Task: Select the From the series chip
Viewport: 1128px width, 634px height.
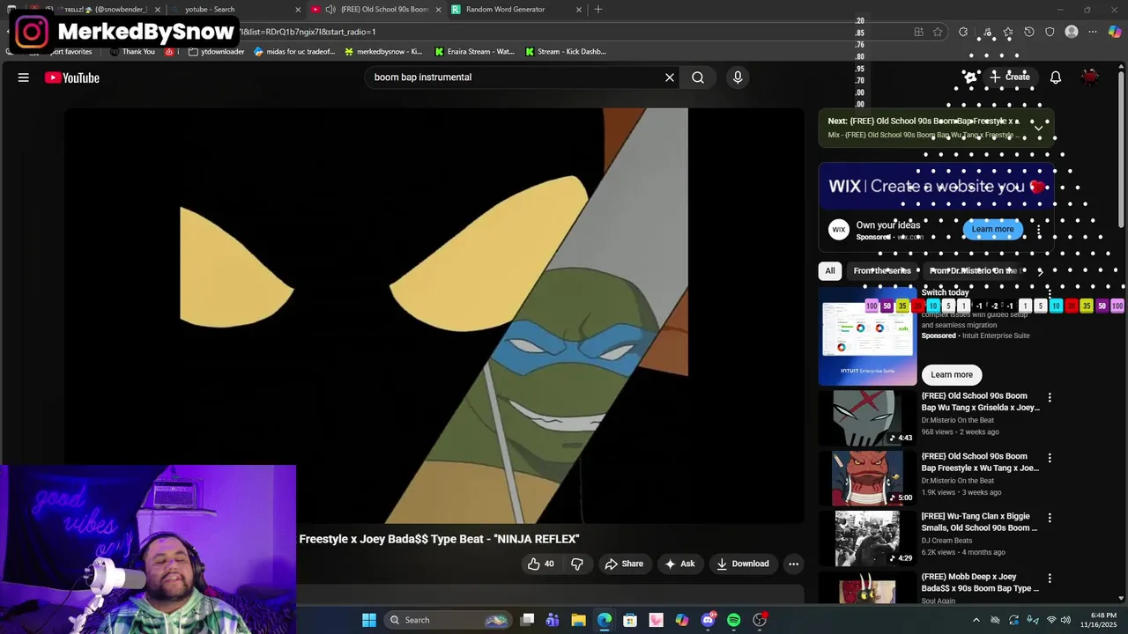Action: (882, 271)
